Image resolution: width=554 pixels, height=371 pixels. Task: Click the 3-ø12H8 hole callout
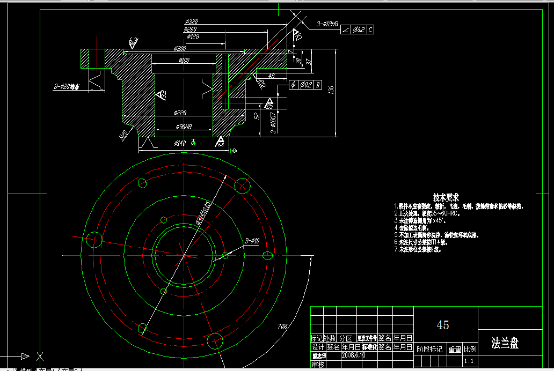pos(327,24)
